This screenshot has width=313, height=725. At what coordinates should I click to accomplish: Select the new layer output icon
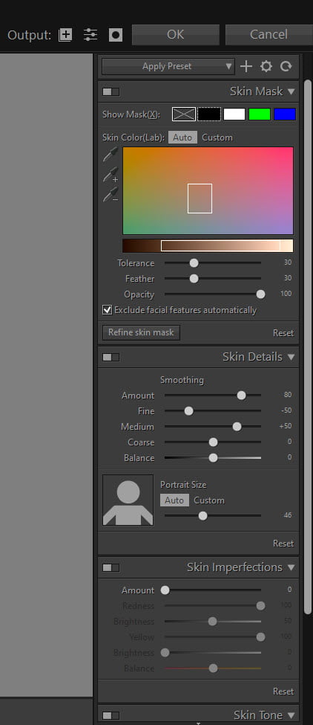tap(65, 35)
